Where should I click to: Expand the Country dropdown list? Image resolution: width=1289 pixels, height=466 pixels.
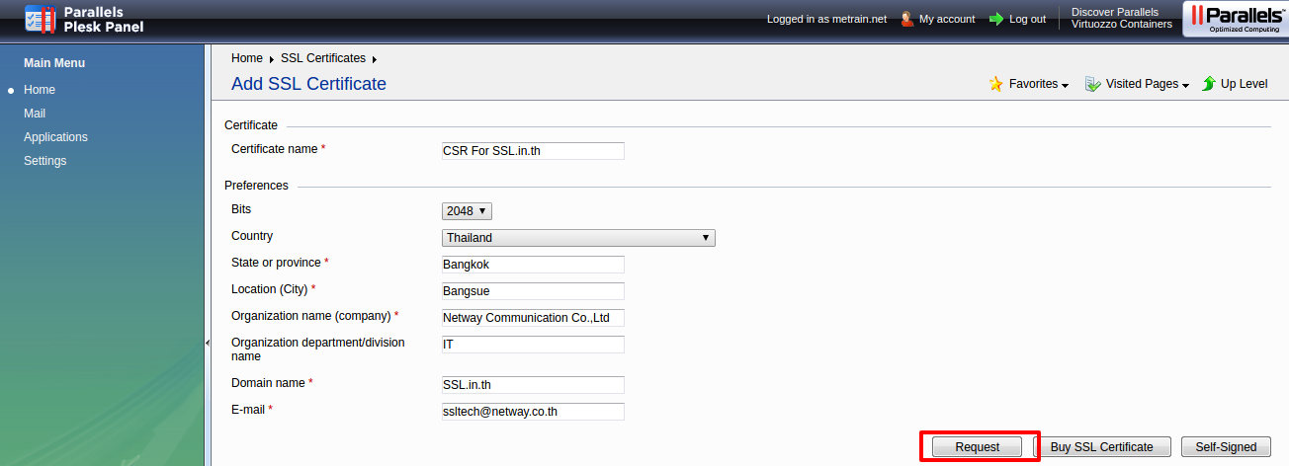578,238
